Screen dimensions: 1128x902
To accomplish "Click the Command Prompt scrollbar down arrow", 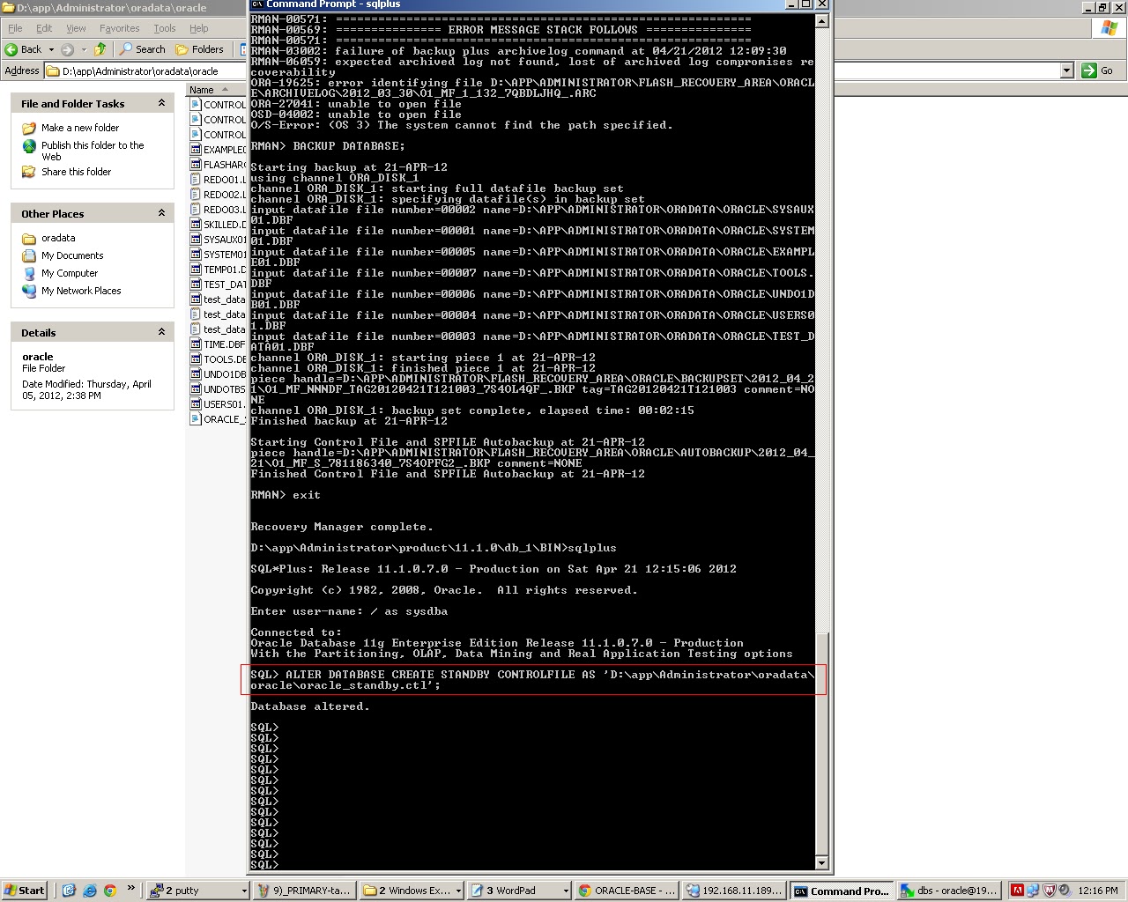I will pos(820,863).
